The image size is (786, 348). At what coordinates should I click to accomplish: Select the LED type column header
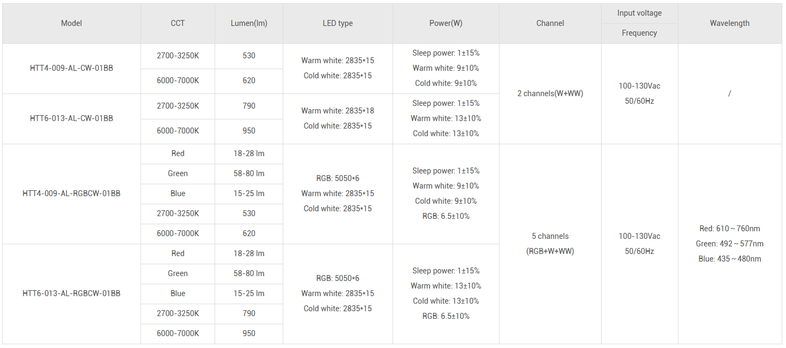pyautogui.click(x=337, y=23)
